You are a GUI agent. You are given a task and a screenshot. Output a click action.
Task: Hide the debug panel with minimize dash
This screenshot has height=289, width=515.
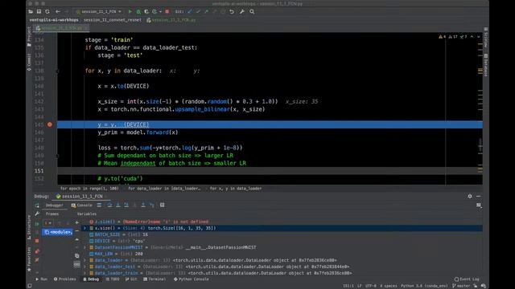479,196
